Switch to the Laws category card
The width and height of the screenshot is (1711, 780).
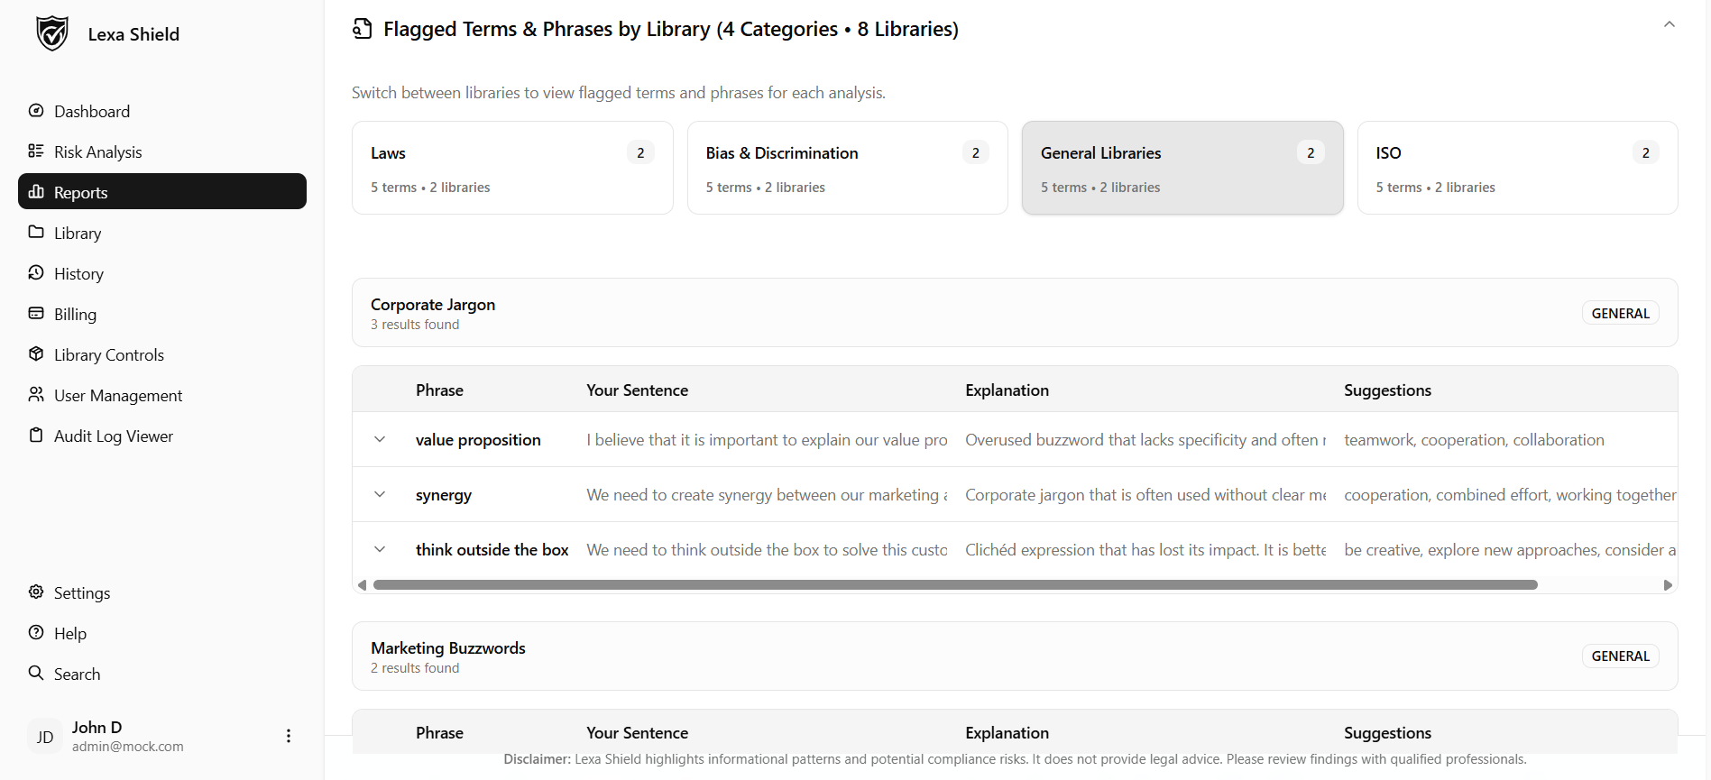pos(512,168)
